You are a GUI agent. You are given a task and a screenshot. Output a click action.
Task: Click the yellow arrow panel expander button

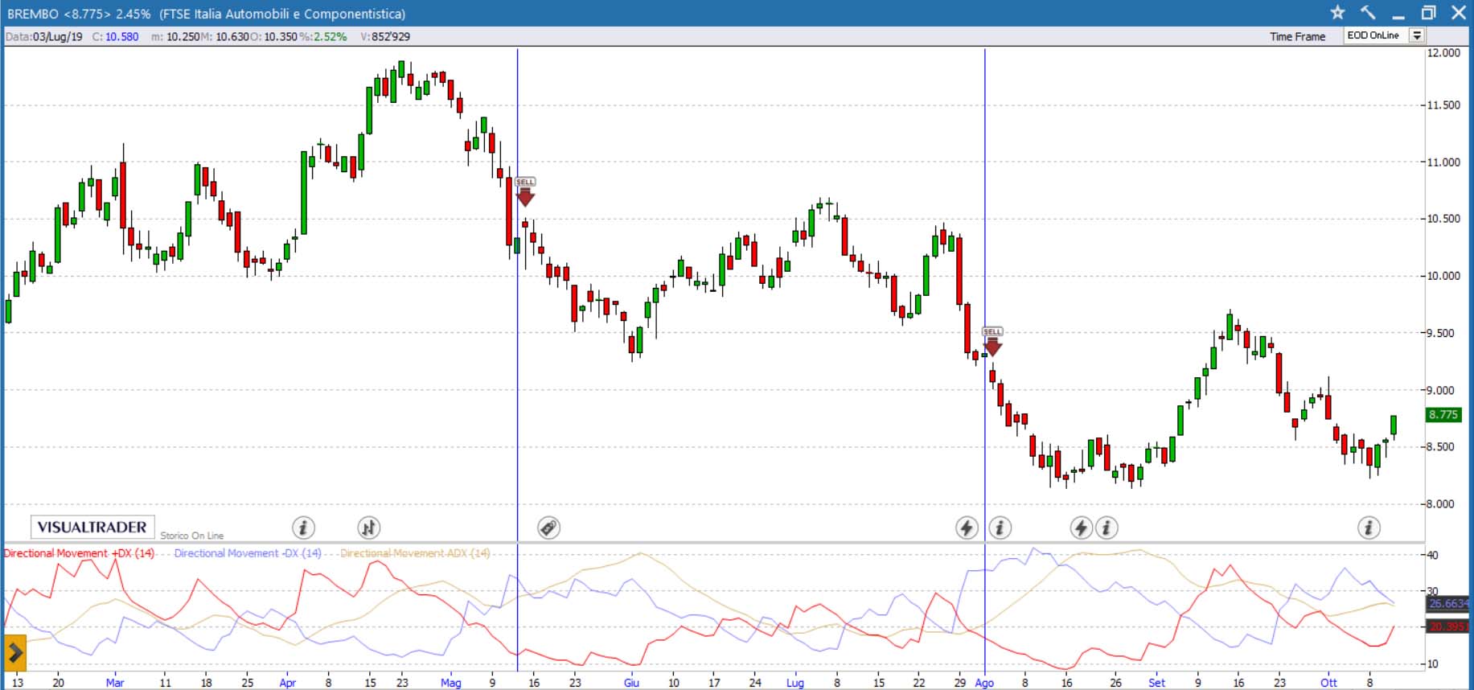[15, 653]
